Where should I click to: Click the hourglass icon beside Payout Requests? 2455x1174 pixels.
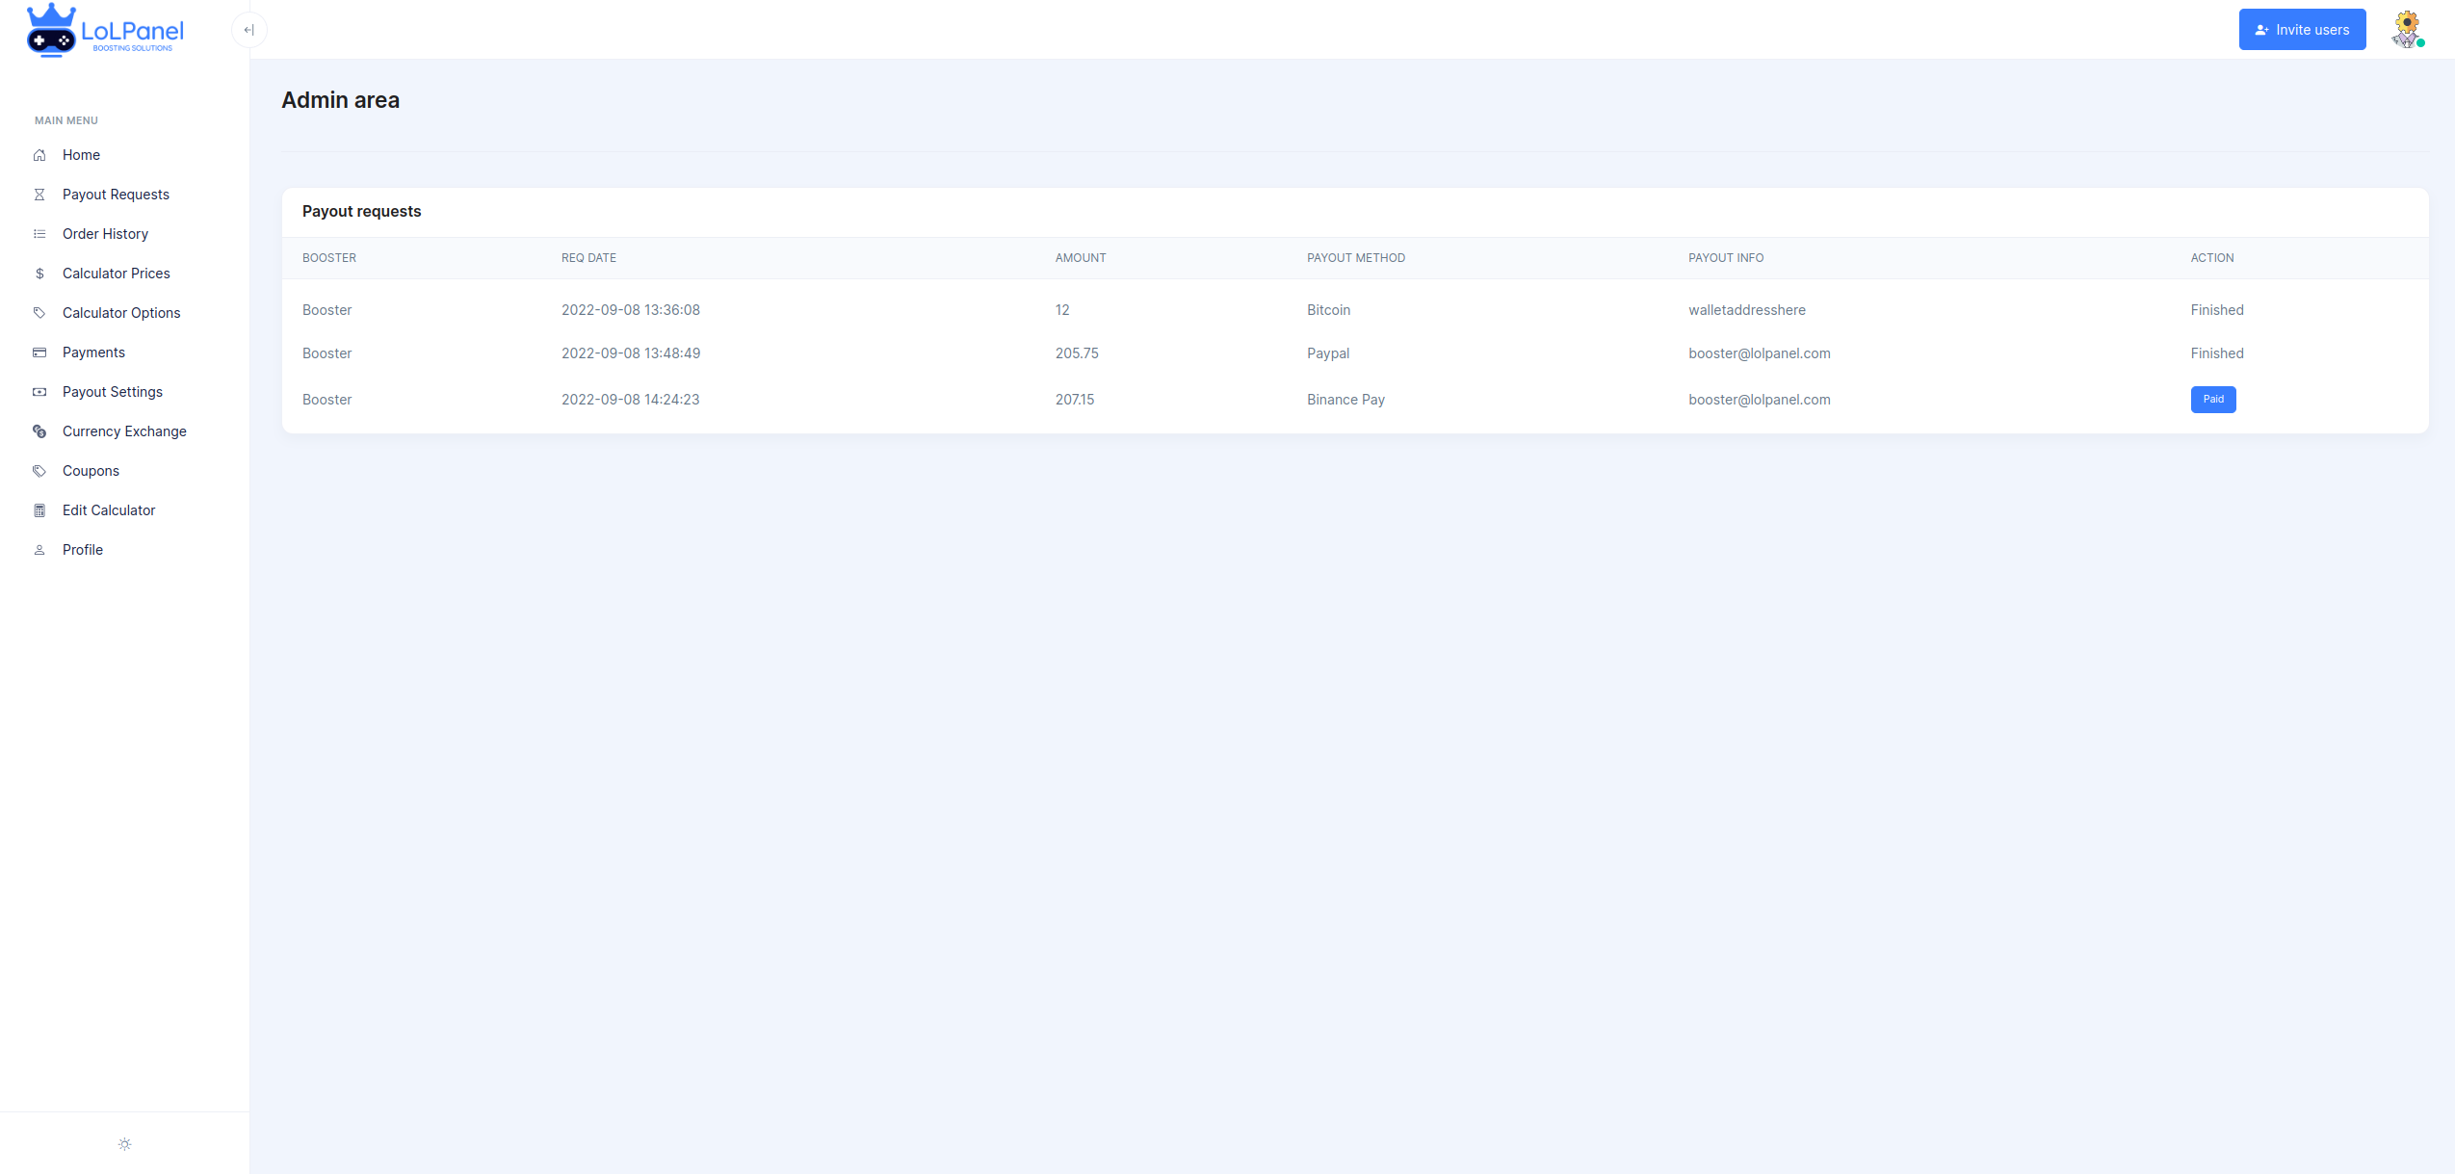(x=39, y=195)
